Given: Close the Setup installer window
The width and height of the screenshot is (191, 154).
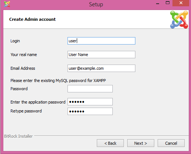Looking at the screenshot, I should (x=181, y=3).
